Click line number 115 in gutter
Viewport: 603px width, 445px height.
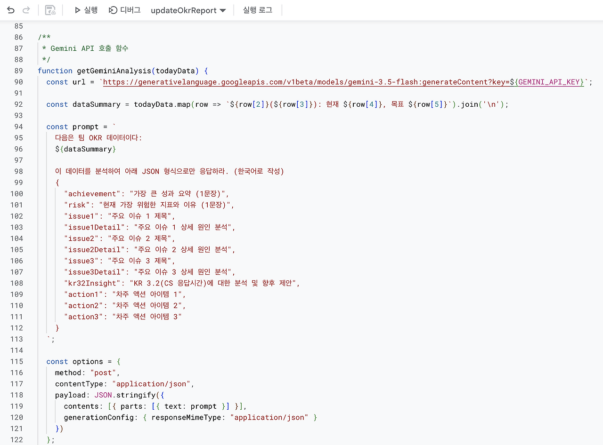[x=16, y=361]
